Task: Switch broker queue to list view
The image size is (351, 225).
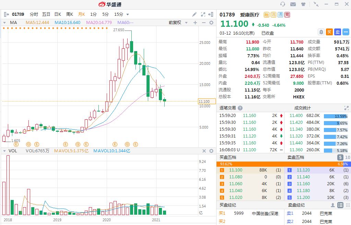Action: pyautogui.click(x=340, y=205)
